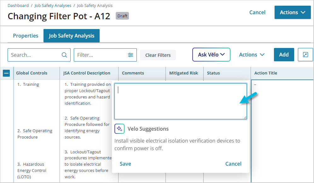This screenshot has height=183, width=314.
Task: Go to Dashboard breadcrumb link
Action: coord(18,5)
